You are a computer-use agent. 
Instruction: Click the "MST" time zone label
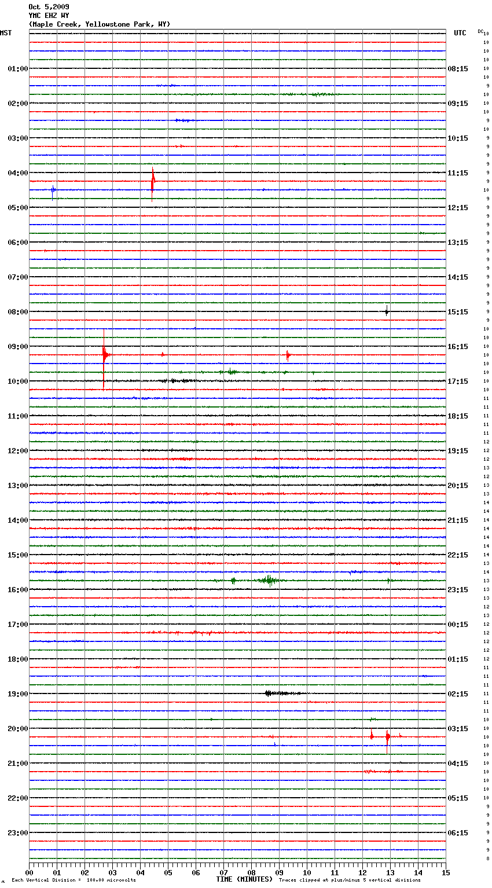pos(6,33)
